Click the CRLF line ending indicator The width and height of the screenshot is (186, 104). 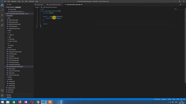[x=174, y=99]
